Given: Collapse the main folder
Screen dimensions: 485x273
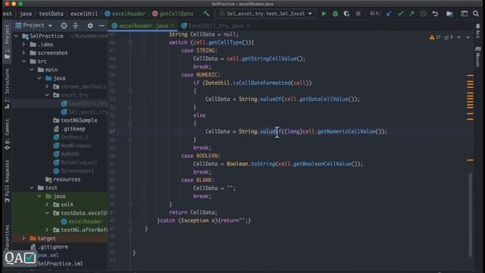Looking at the screenshot, I should pyautogui.click(x=32, y=70).
